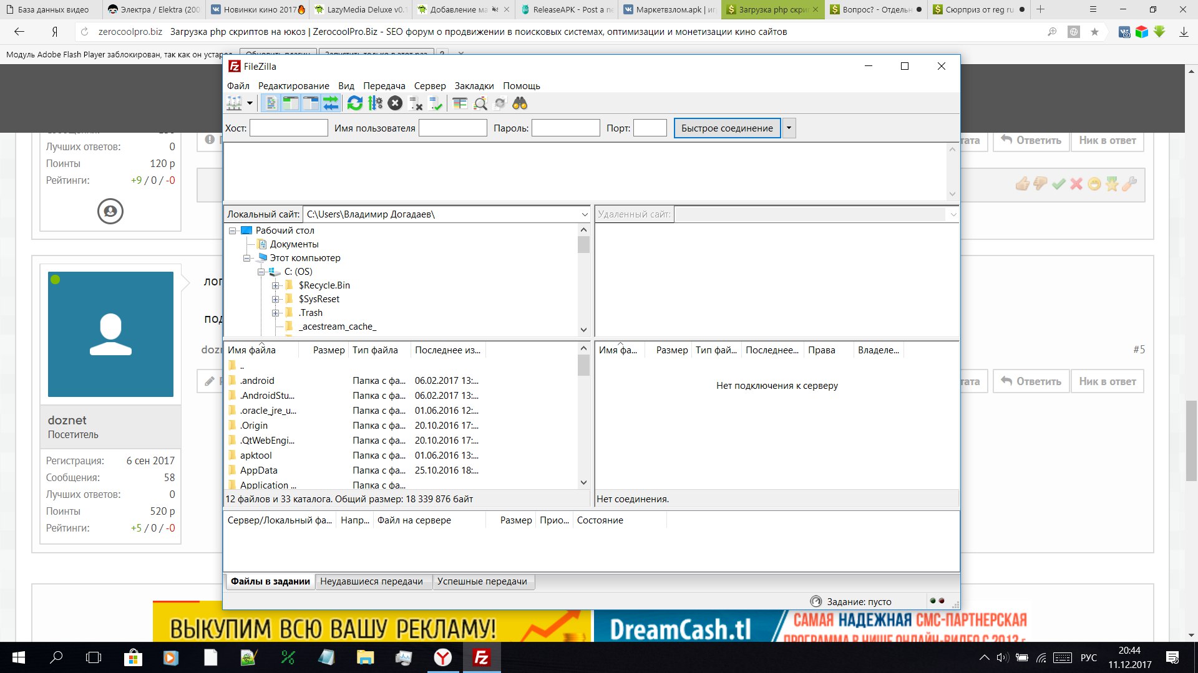Toggle processing of the transfer queue

click(375, 103)
